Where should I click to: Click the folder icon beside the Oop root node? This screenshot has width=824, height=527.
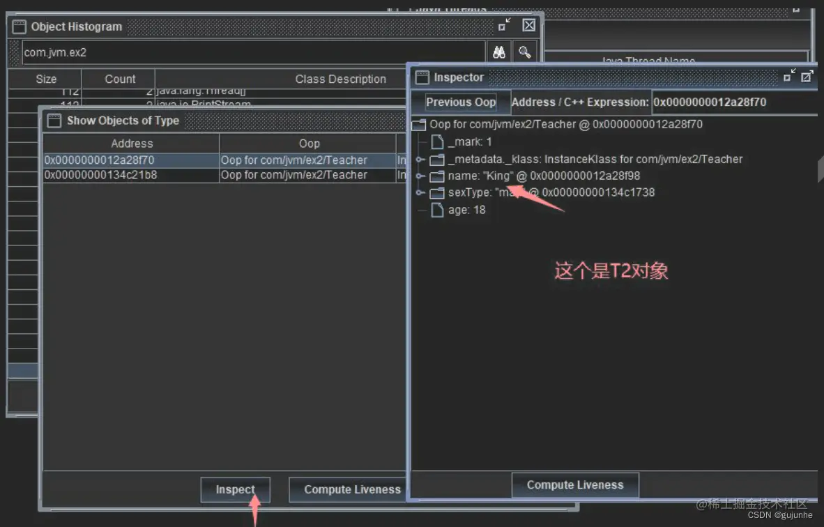coord(419,125)
